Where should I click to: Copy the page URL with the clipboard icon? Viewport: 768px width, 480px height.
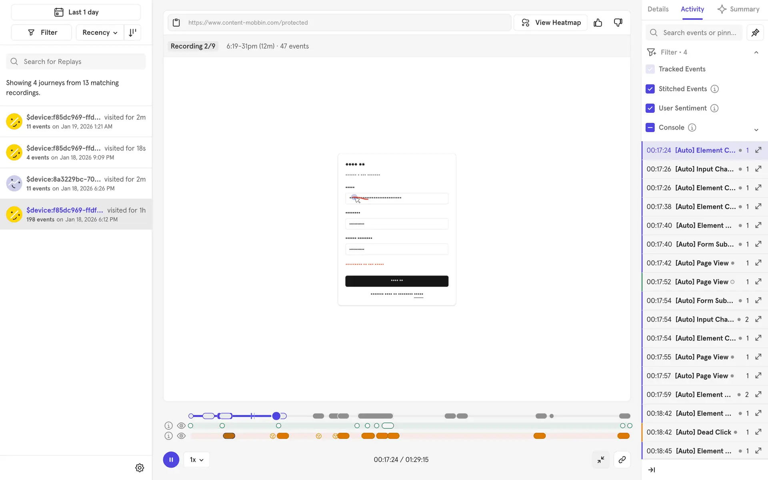pyautogui.click(x=176, y=23)
